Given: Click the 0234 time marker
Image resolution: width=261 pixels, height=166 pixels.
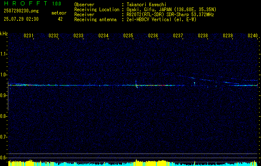Looking at the screenshot, I should coord(103,35).
